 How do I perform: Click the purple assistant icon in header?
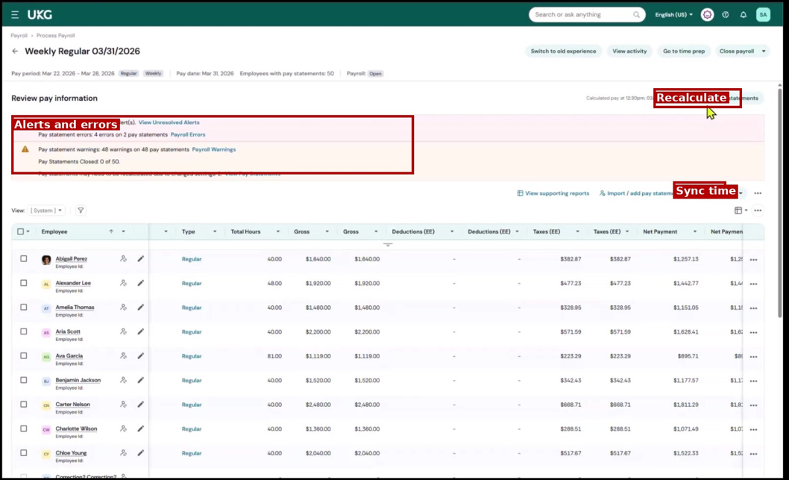click(707, 15)
